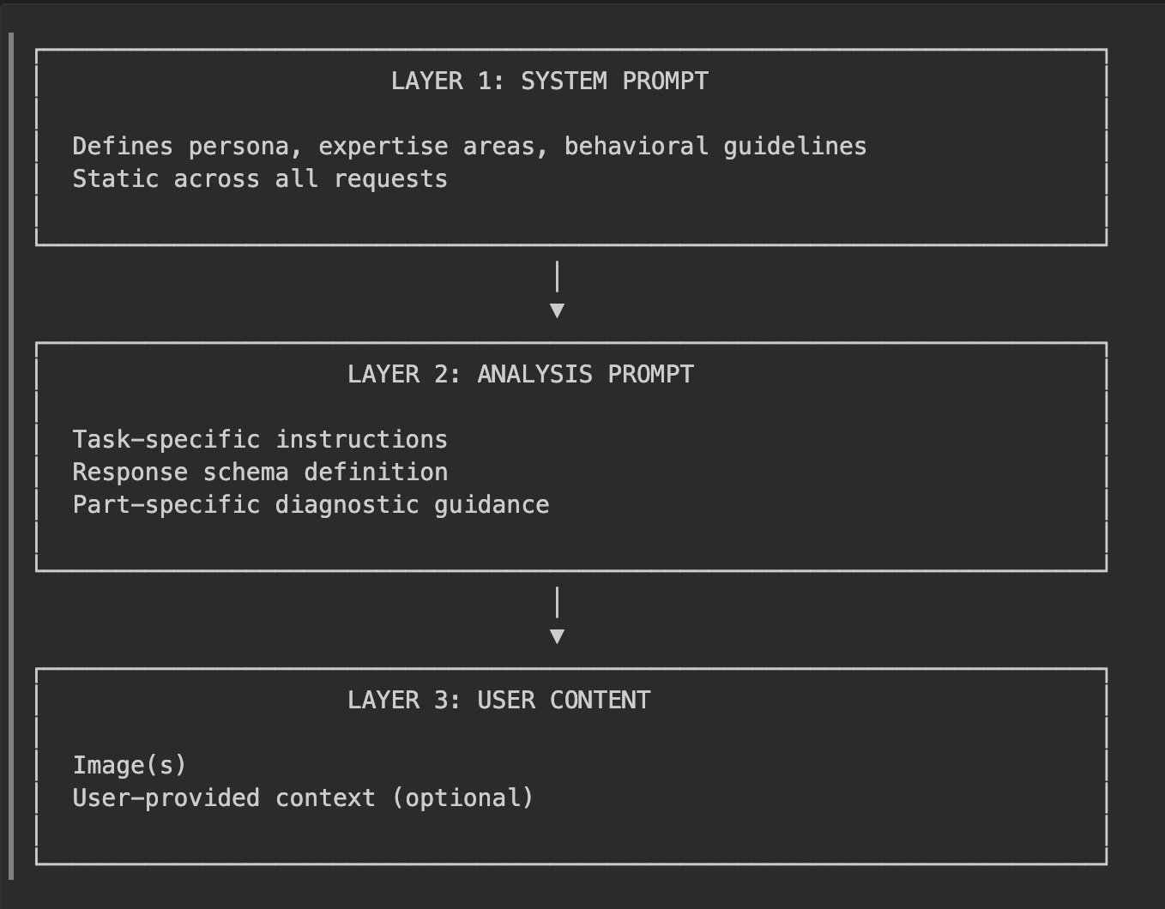Click the LAYER 3: USER CONTENT heading
The image size is (1165, 909).
[499, 700]
